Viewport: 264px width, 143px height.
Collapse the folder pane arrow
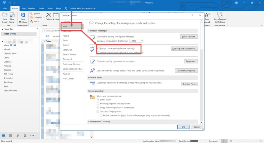click(37, 29)
